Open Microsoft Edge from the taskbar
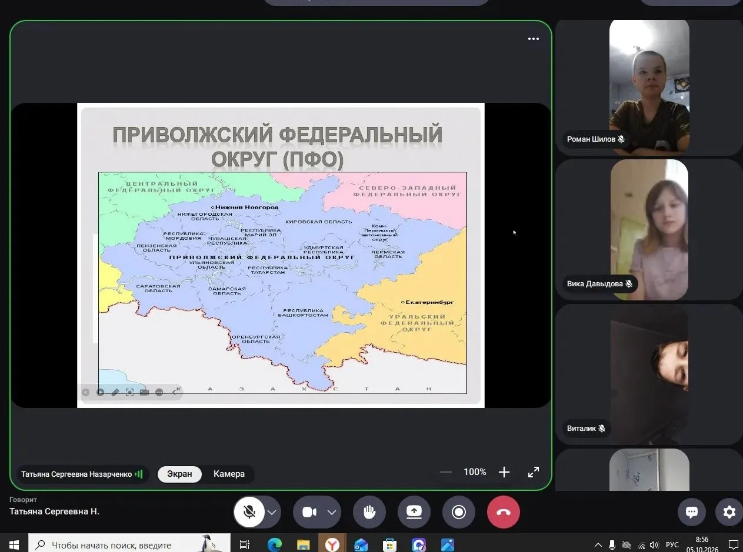The image size is (743, 552). [274, 545]
